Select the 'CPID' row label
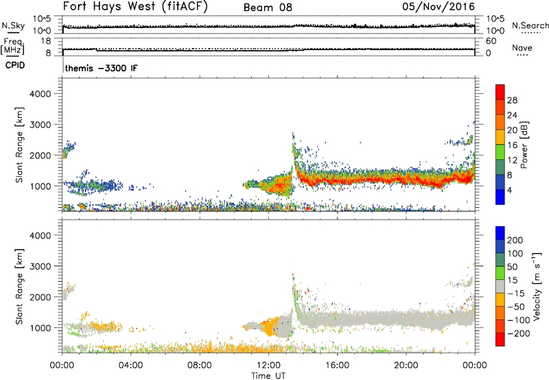This screenshot has width=549, height=380. [x=15, y=65]
